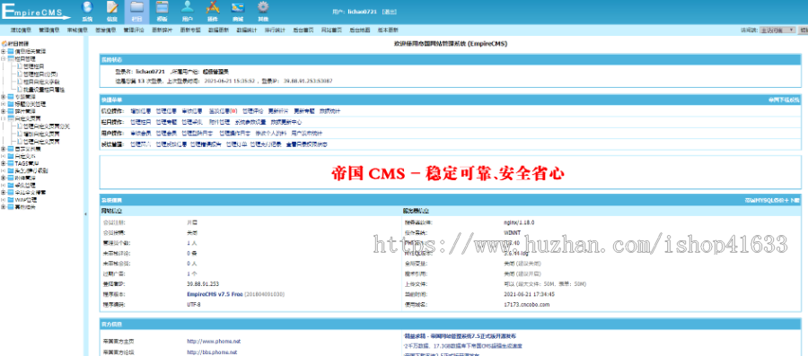The image size is (808, 356).
Task: Select 后台地图 in the submenu bar
Action: (360, 30)
